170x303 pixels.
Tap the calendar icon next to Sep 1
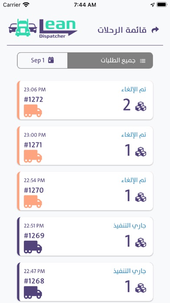click(x=51, y=60)
